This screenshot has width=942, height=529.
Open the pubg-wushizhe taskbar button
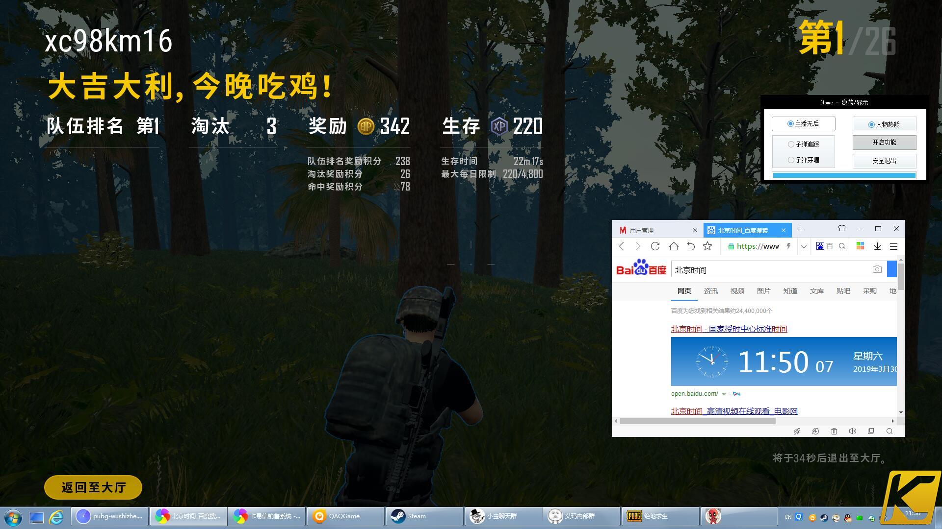(110, 516)
